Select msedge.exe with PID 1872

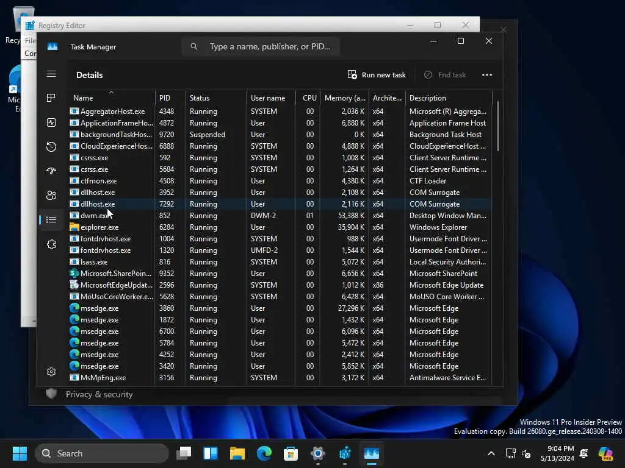click(280, 319)
